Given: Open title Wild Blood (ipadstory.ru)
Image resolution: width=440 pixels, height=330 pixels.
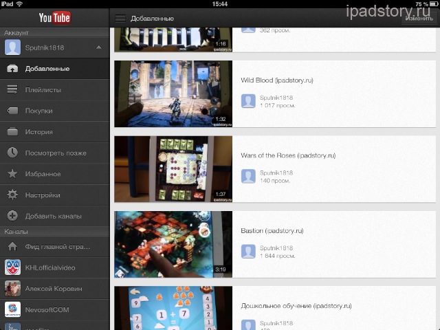Looking at the screenshot, I should click(x=277, y=80).
